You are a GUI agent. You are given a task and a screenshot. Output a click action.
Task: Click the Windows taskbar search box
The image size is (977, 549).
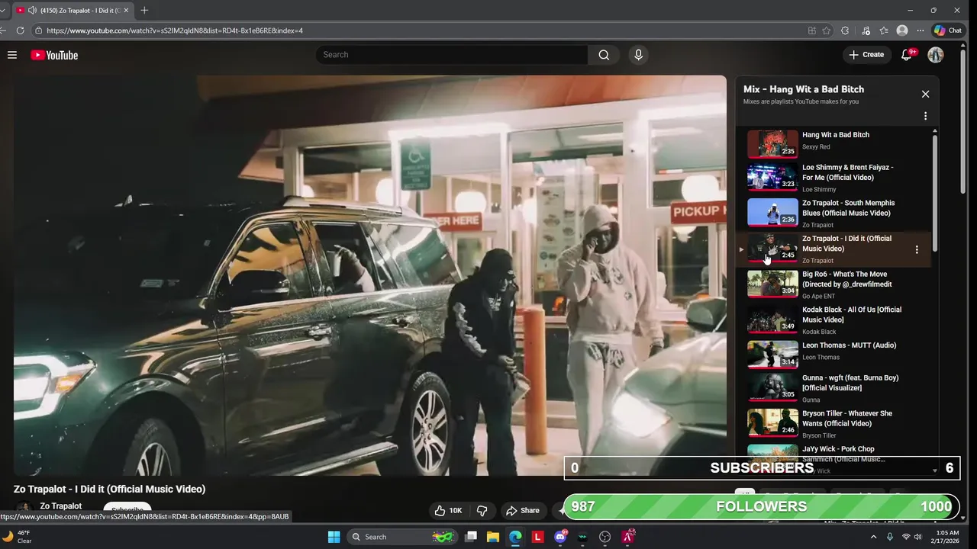[x=401, y=537]
